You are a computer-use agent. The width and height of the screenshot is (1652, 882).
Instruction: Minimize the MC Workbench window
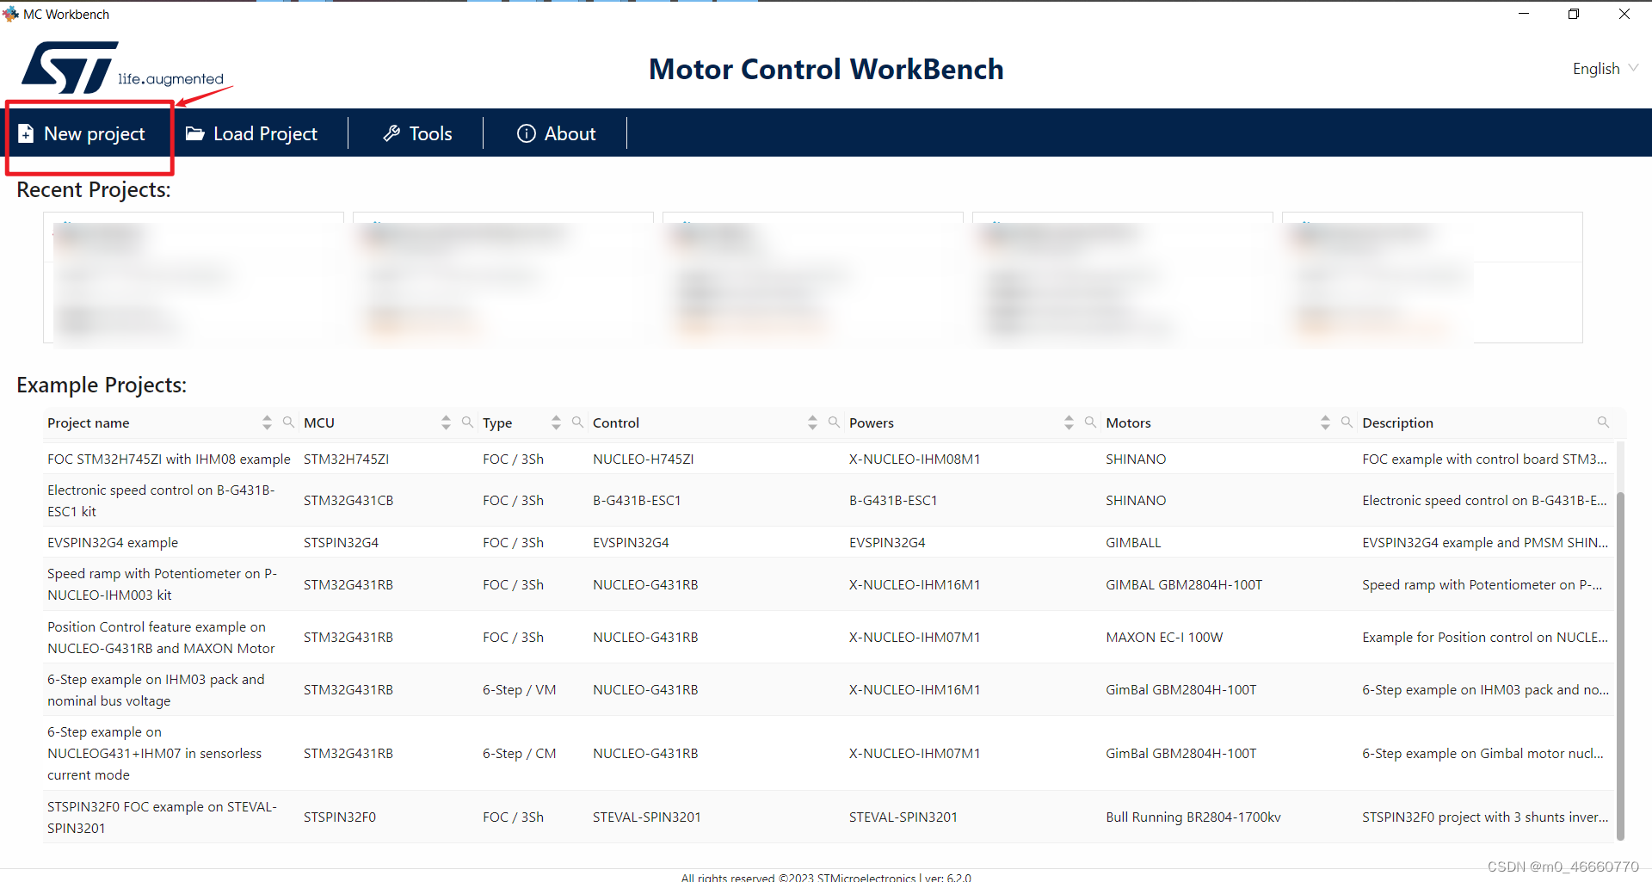point(1524,14)
